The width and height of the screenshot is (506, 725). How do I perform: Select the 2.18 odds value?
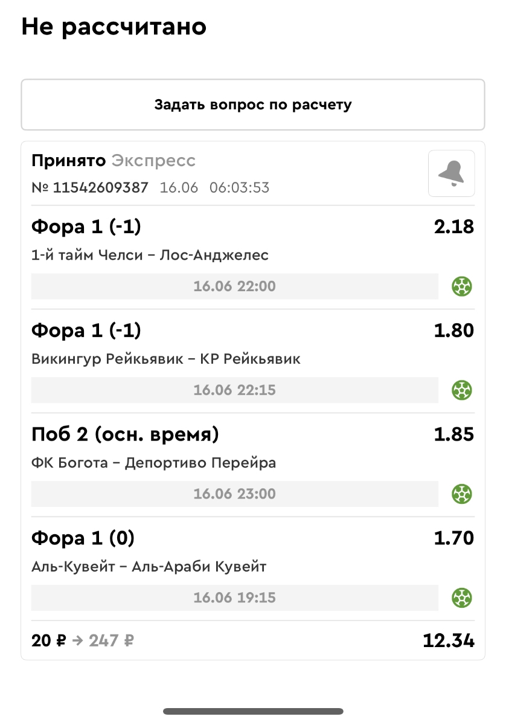coord(453,227)
